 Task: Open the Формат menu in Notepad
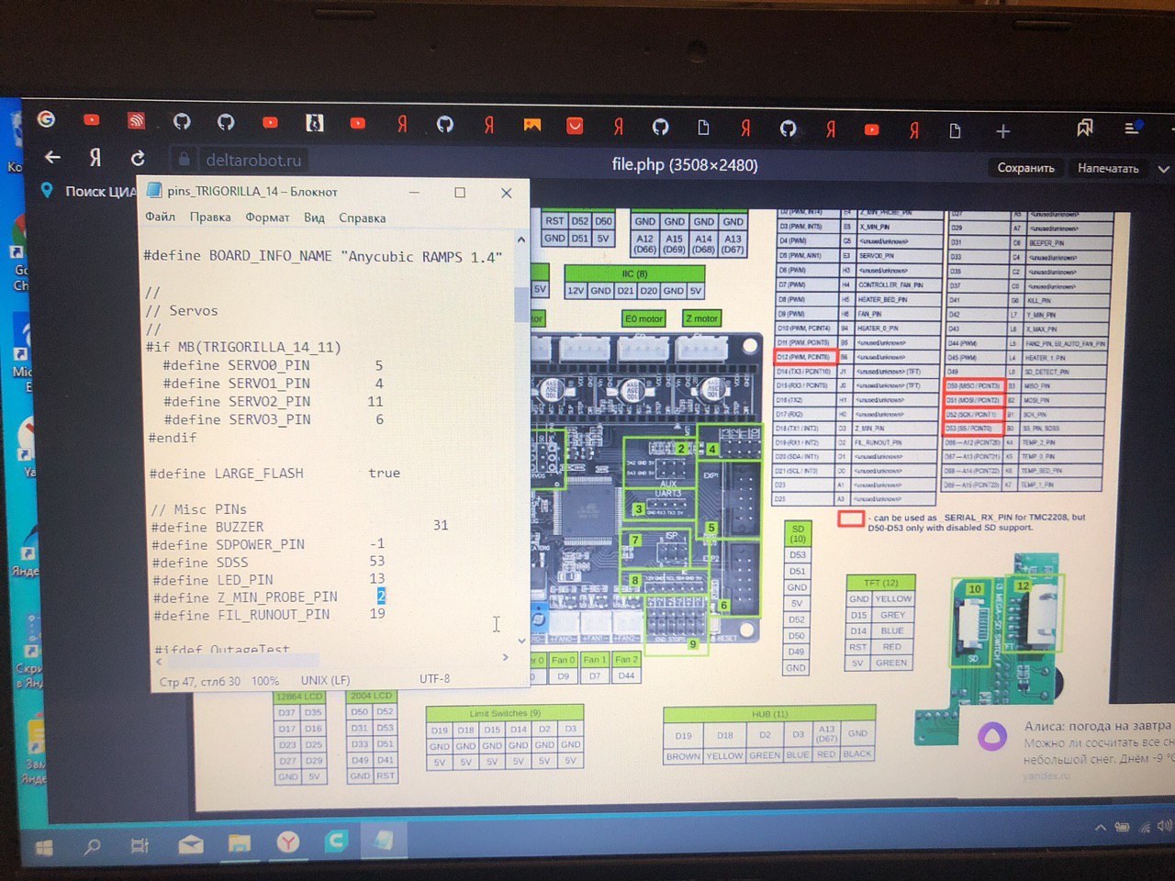click(x=267, y=217)
